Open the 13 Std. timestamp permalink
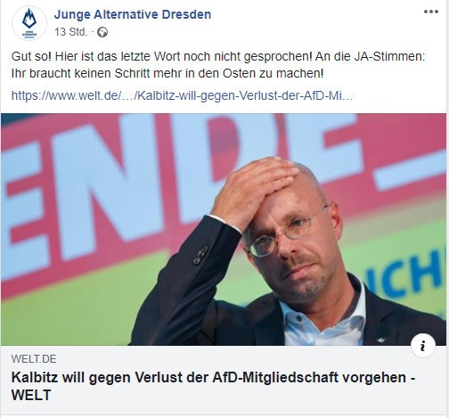449x418 pixels. pyautogui.click(x=70, y=32)
